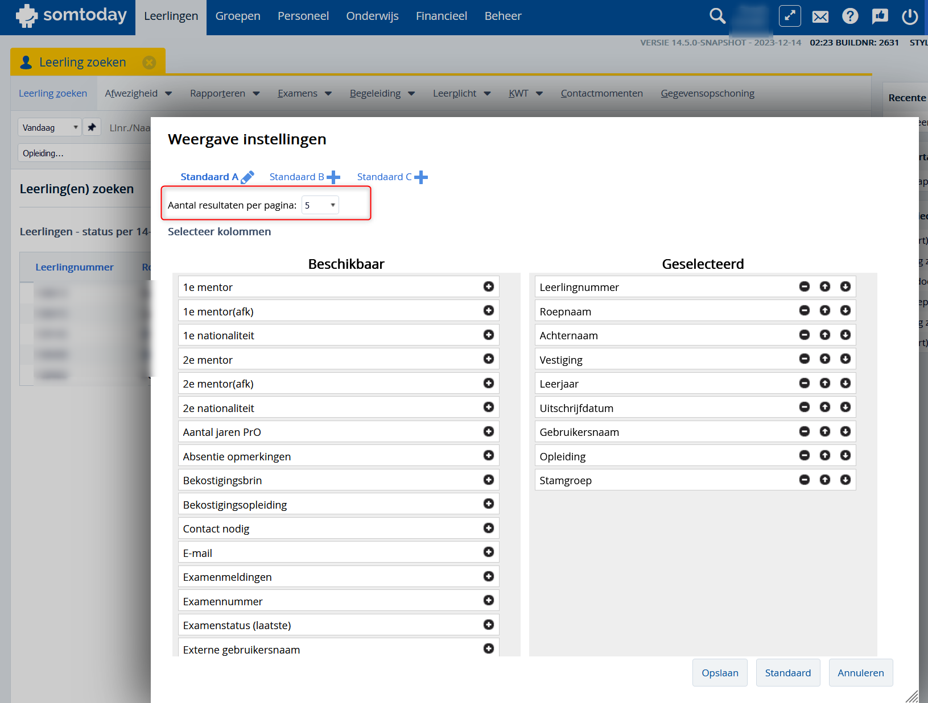Image resolution: width=928 pixels, height=703 pixels.
Task: Remove Gebruikersnaam column with minus icon
Action: coord(805,431)
